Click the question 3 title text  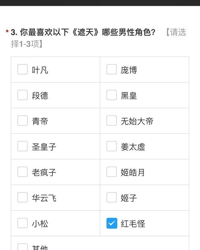pyautogui.click(x=83, y=32)
